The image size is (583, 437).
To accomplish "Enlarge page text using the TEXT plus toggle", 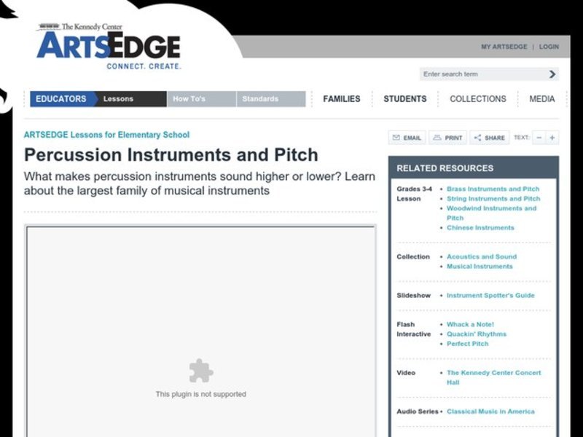I will 552,138.
